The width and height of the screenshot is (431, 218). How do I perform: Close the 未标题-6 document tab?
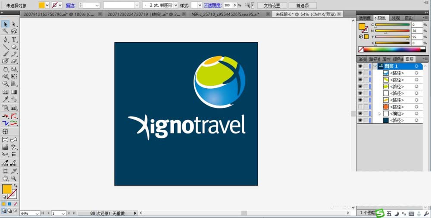(339, 14)
